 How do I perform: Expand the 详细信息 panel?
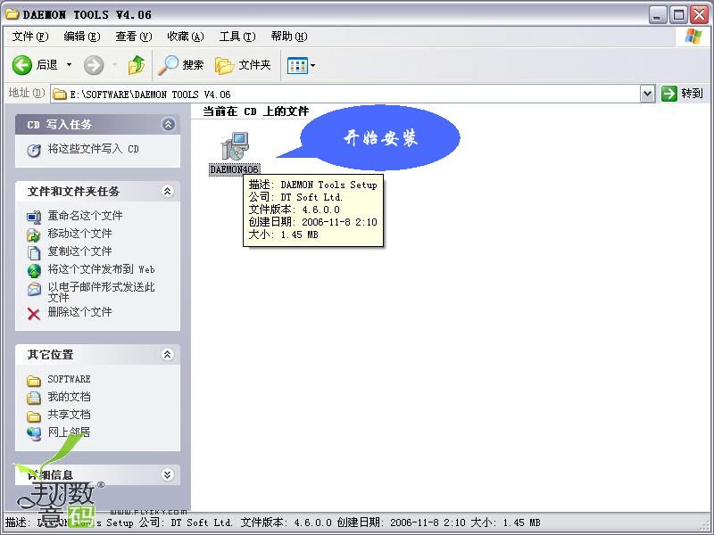(x=168, y=475)
